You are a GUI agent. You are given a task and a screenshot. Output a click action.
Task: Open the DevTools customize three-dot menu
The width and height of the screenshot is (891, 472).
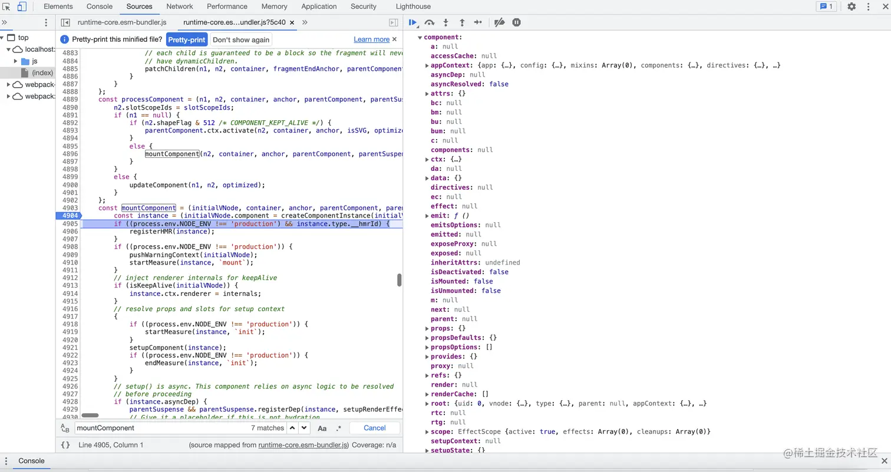[868, 6]
